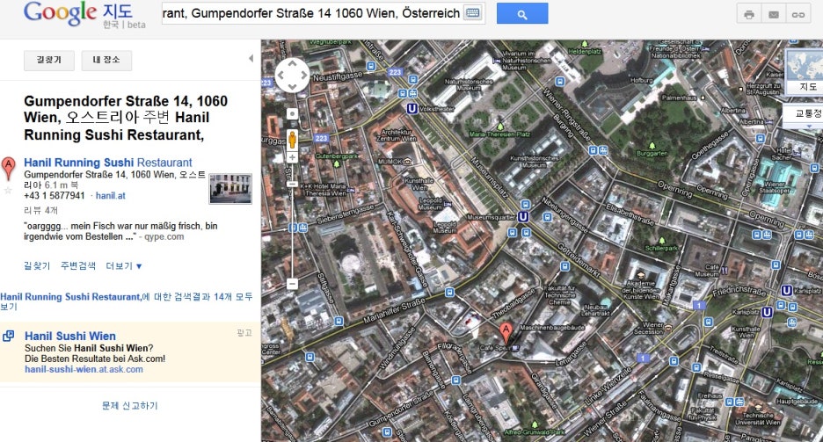Click the email envelope icon
823x442 pixels.
774,14
